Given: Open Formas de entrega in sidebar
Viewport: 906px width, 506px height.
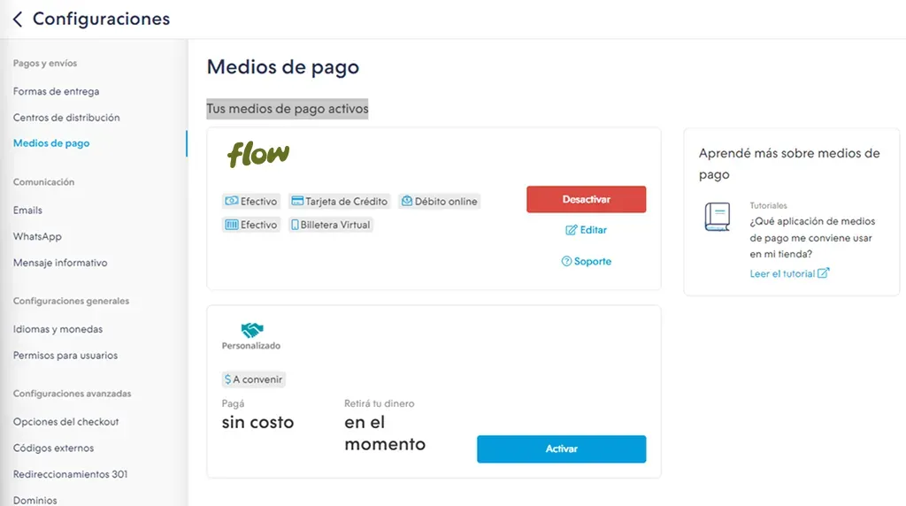Looking at the screenshot, I should point(56,91).
